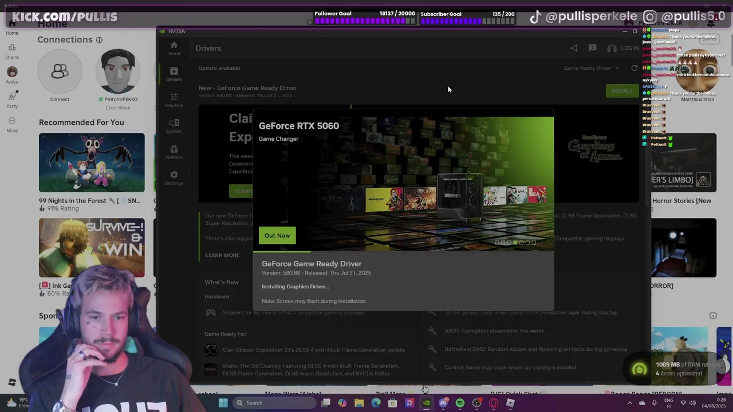Click LEARN MORE link in drivers page
Viewport: 733px width, 412px height.
222,255
